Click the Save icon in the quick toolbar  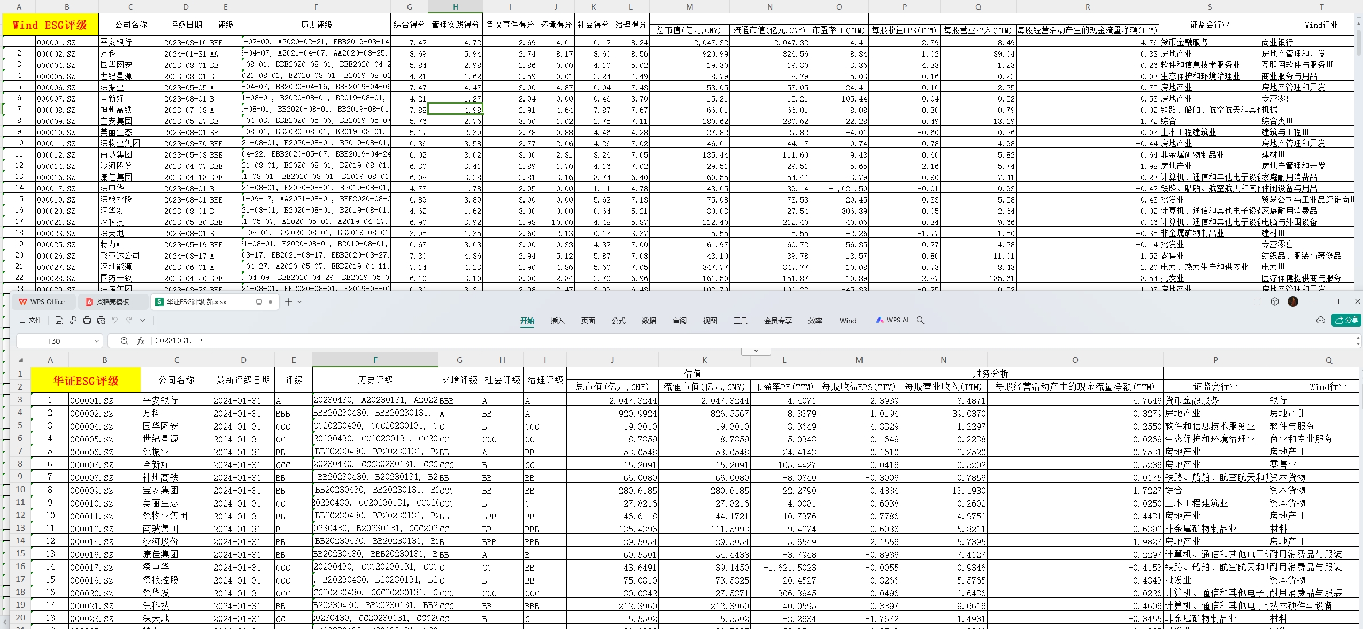(x=59, y=320)
